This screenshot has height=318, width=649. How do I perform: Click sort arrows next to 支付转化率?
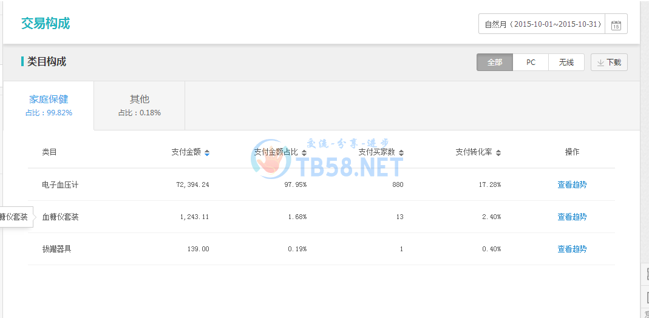498,153
